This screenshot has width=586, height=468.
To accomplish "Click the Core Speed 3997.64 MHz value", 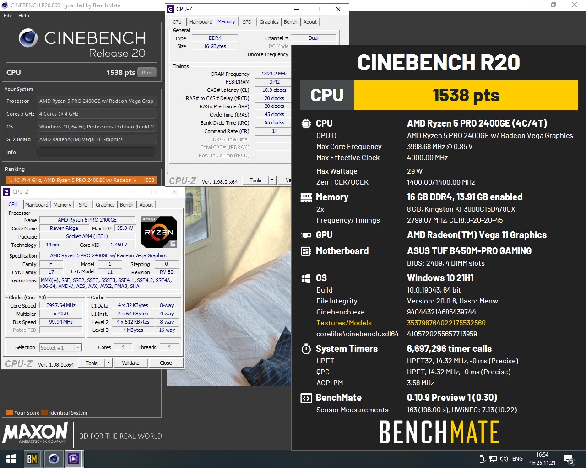I will [61, 306].
